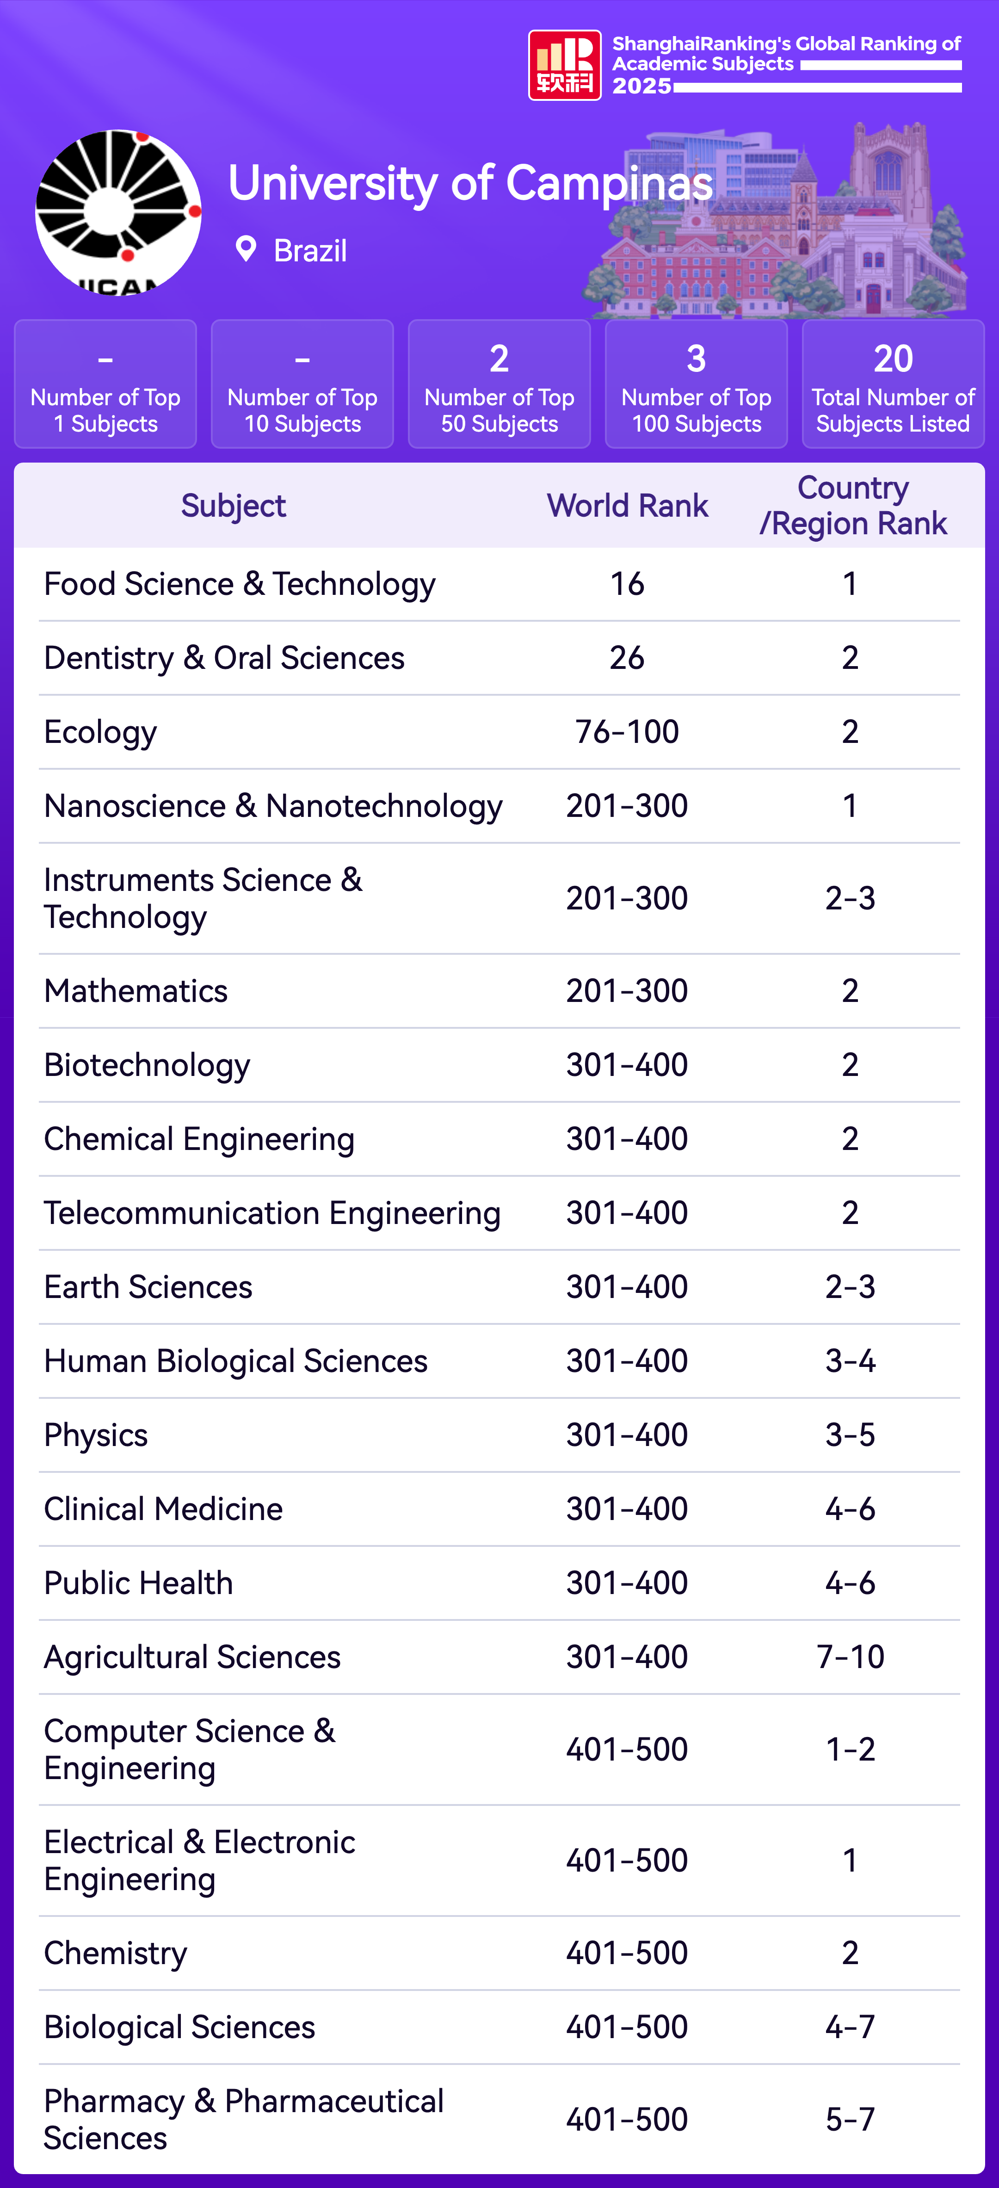Click the Number of Top 100 Subjects card
999x2188 pixels.
click(x=696, y=384)
